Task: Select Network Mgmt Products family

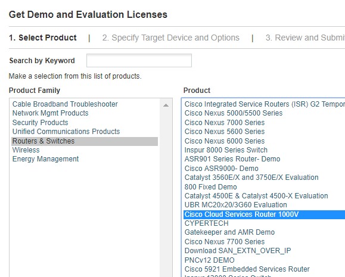Action: pyautogui.click(x=50, y=113)
